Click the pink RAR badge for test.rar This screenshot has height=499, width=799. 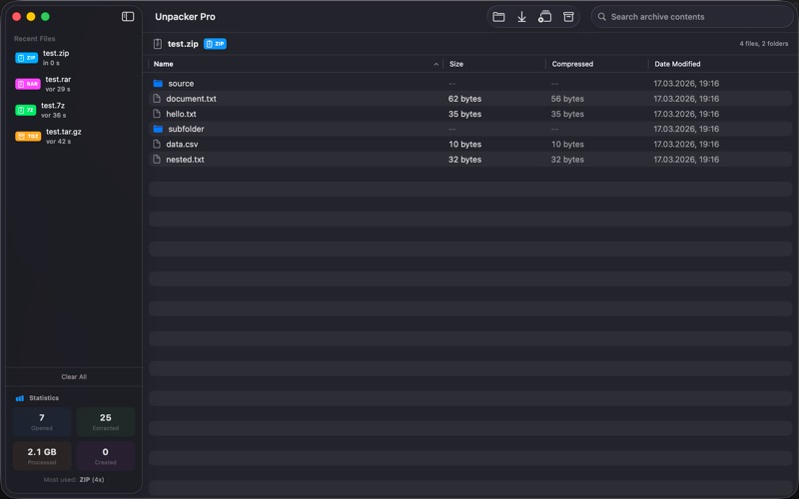click(x=28, y=84)
